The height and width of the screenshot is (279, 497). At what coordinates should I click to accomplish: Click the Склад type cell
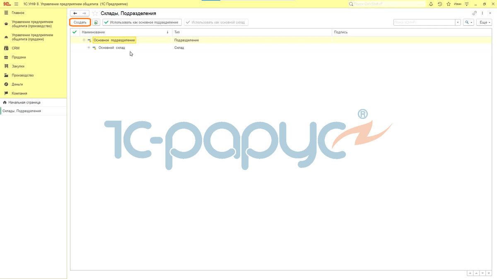252,48
